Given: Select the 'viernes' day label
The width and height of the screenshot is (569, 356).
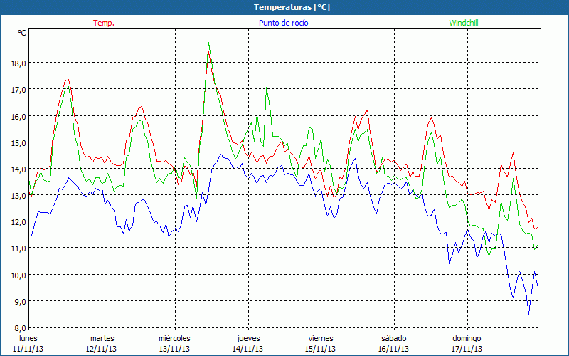Looking at the screenshot, I should 321,338.
